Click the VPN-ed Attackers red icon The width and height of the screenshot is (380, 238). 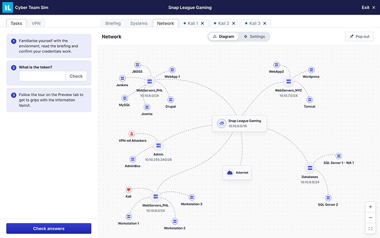click(131, 134)
